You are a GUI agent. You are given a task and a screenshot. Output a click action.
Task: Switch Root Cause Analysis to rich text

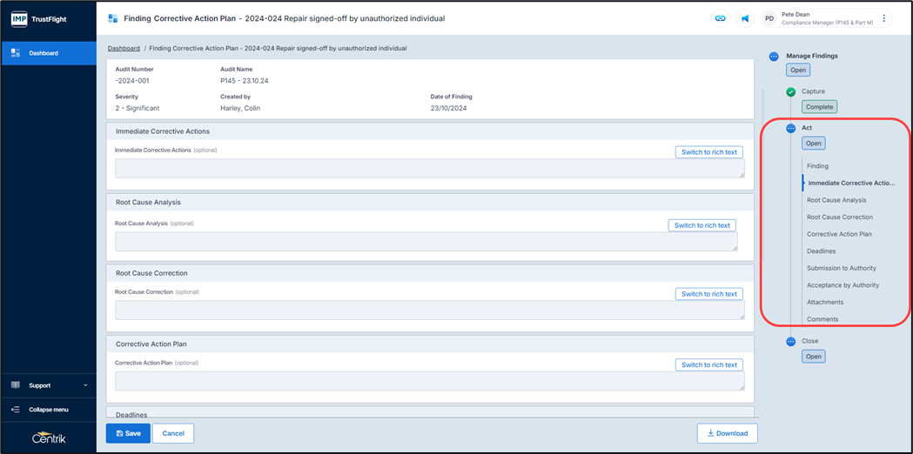tap(702, 225)
